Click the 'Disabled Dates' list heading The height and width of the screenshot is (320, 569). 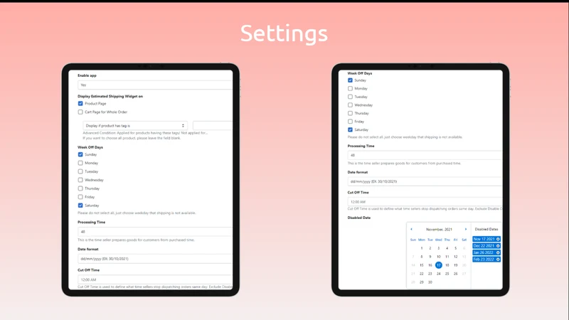486,229
